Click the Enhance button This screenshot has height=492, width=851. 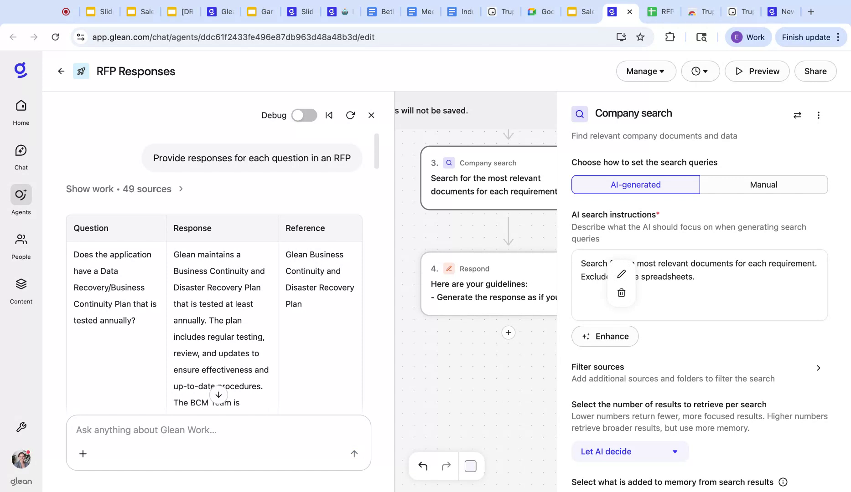pos(605,336)
